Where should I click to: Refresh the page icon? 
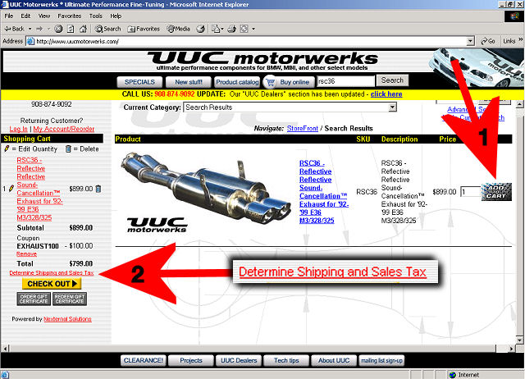[x=71, y=29]
